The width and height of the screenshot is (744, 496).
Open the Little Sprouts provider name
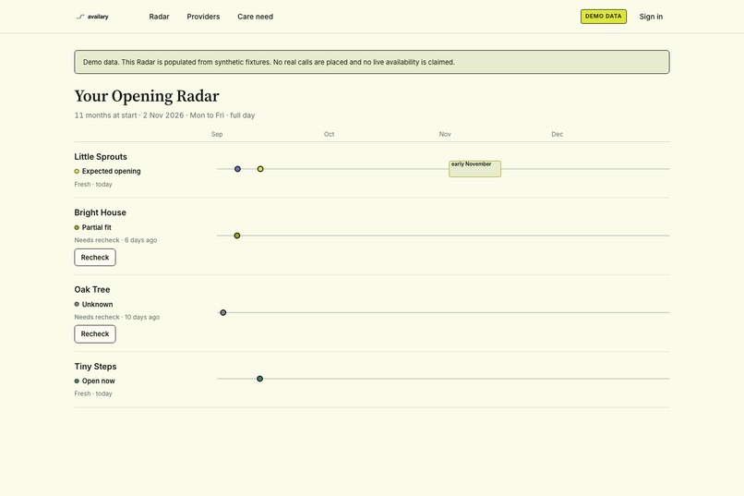click(x=101, y=157)
